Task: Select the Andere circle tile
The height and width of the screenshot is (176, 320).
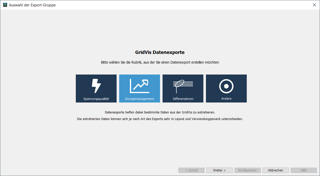Action: pyautogui.click(x=226, y=89)
